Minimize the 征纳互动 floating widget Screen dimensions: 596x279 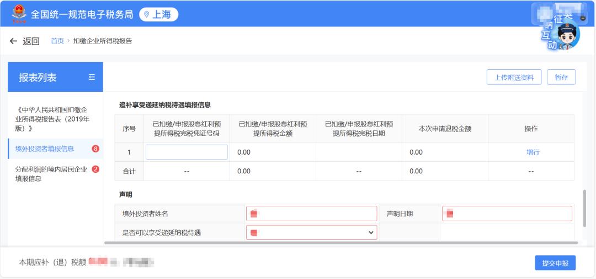(x=583, y=18)
